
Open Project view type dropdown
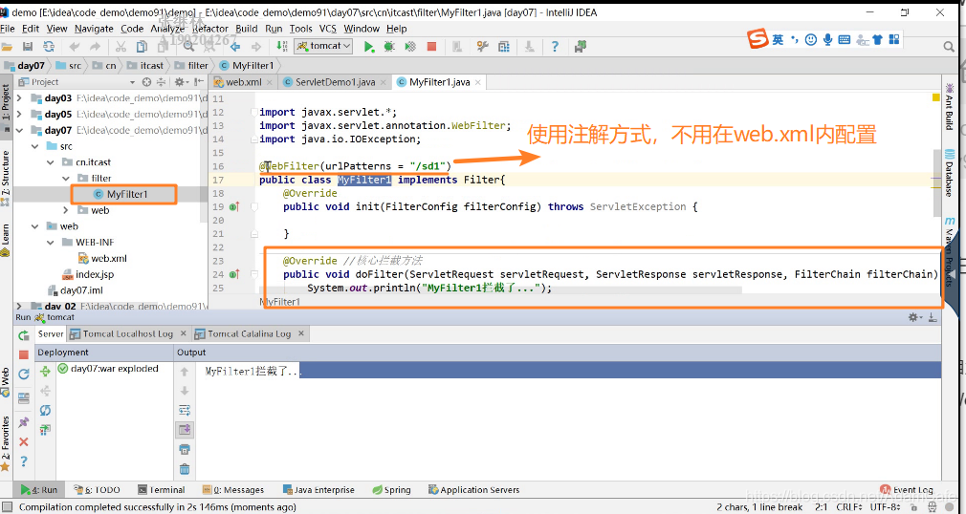(x=132, y=82)
